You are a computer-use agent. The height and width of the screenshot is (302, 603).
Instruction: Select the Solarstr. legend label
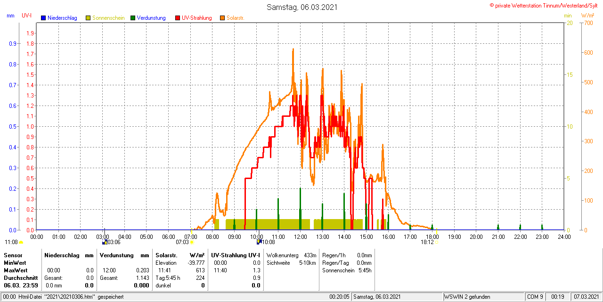(236, 18)
